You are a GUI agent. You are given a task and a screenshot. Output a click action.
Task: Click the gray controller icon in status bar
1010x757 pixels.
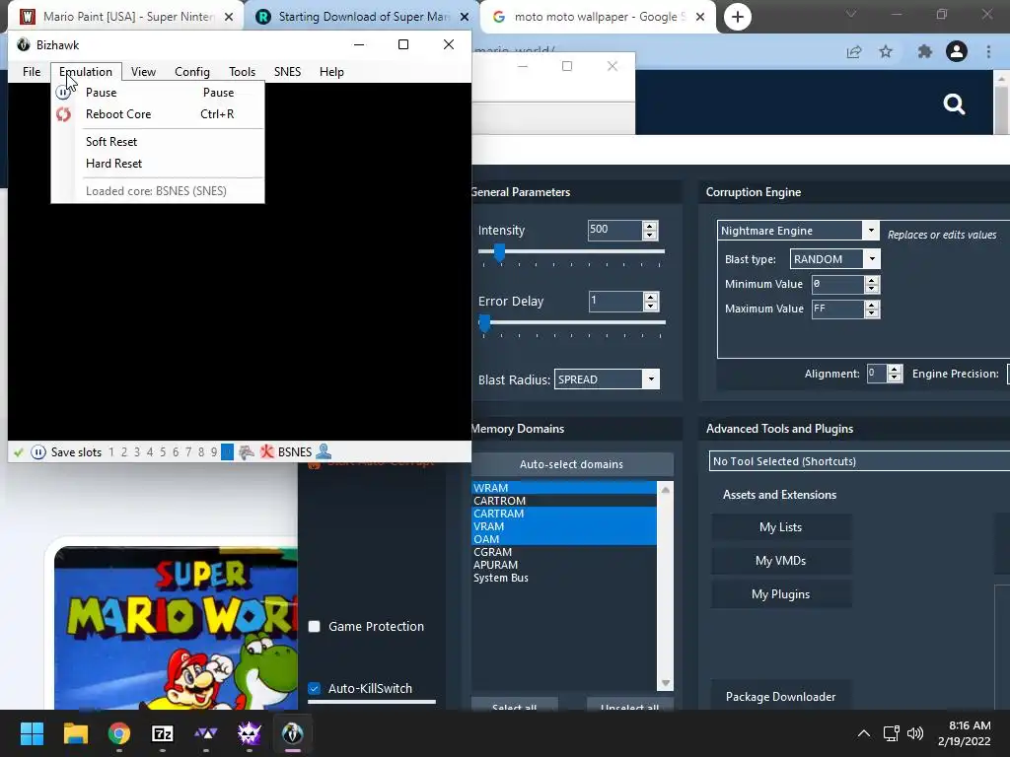point(246,452)
